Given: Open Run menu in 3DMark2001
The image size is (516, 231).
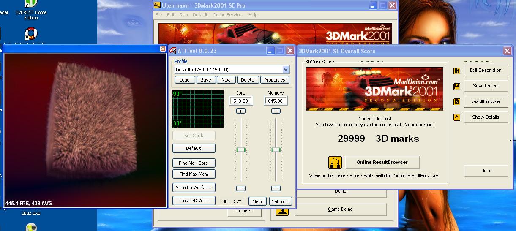Looking at the screenshot, I should coord(183,15).
